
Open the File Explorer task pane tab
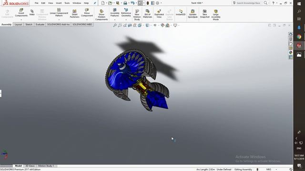click(290, 44)
